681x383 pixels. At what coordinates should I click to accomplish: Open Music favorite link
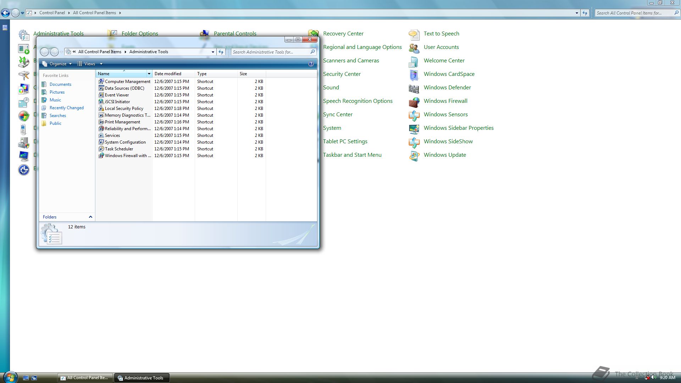[55, 100]
